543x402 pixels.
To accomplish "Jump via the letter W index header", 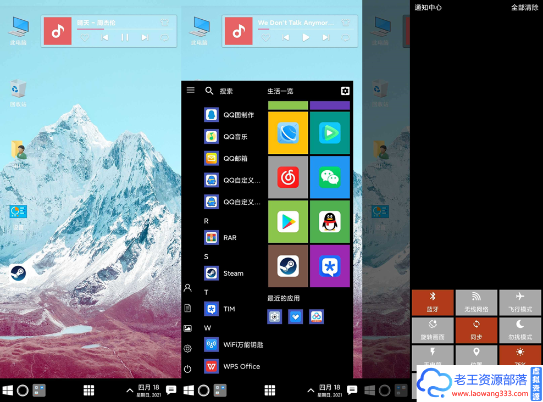I will 207,328.
